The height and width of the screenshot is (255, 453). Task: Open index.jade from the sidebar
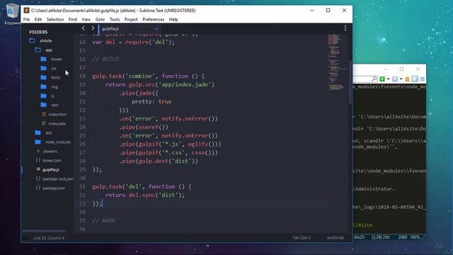pyautogui.click(x=57, y=123)
